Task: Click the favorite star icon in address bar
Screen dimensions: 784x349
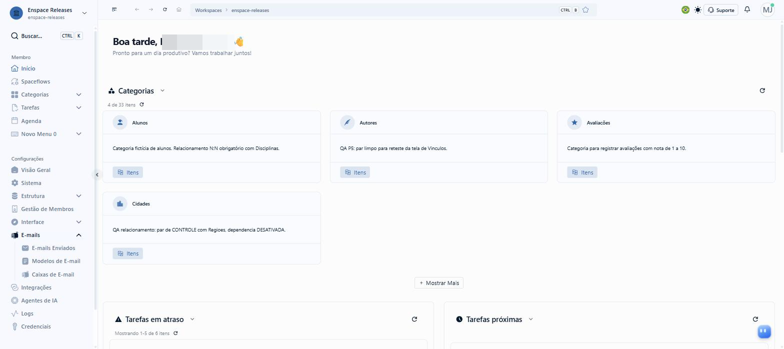Action: click(x=585, y=9)
